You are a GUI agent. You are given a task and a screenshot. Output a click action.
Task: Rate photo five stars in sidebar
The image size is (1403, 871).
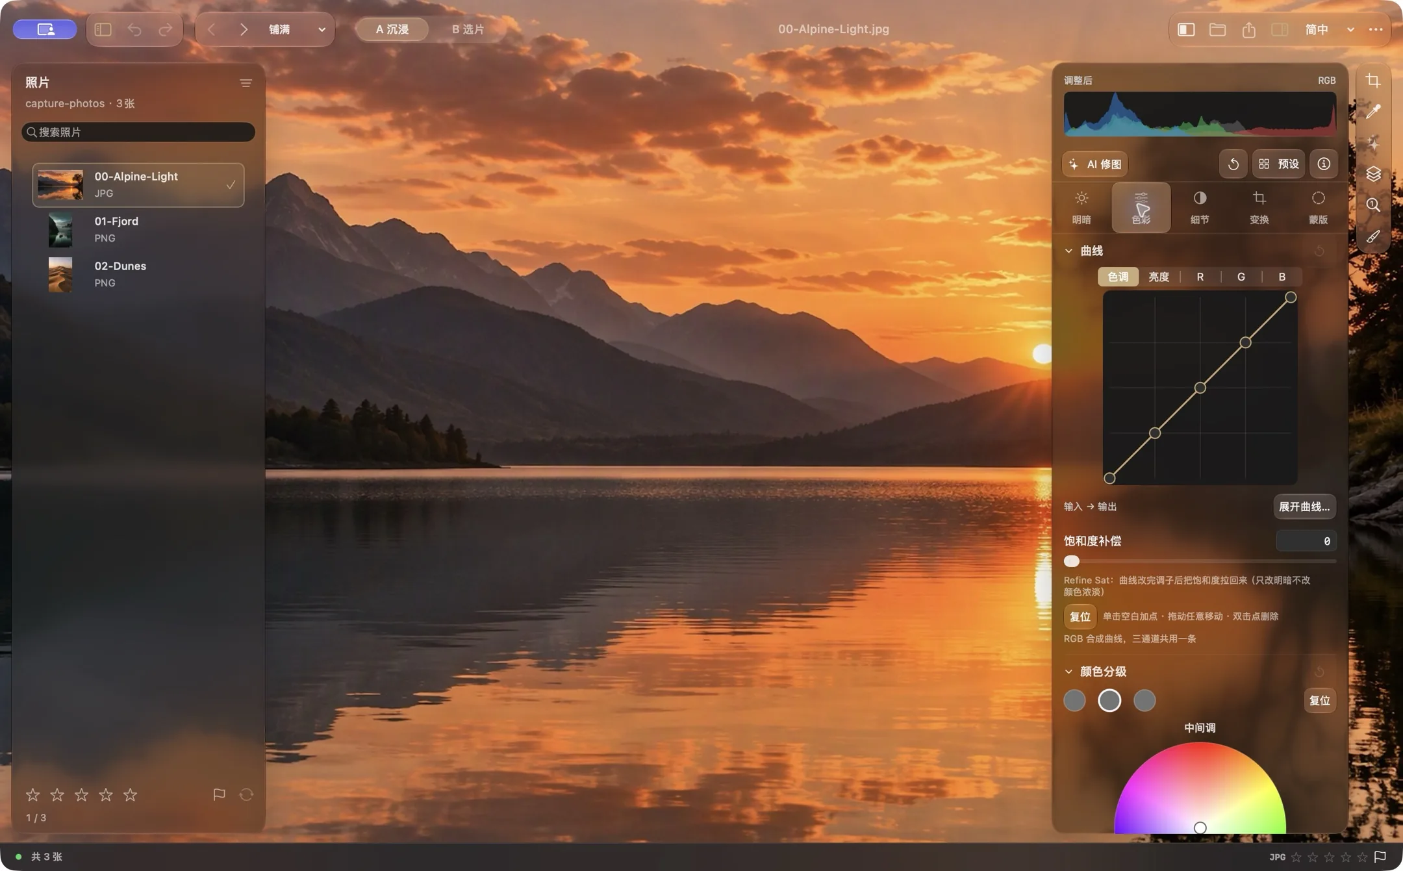(131, 794)
